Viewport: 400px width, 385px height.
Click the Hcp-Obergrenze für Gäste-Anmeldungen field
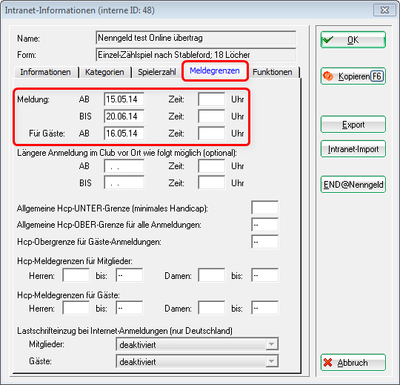tap(264, 241)
